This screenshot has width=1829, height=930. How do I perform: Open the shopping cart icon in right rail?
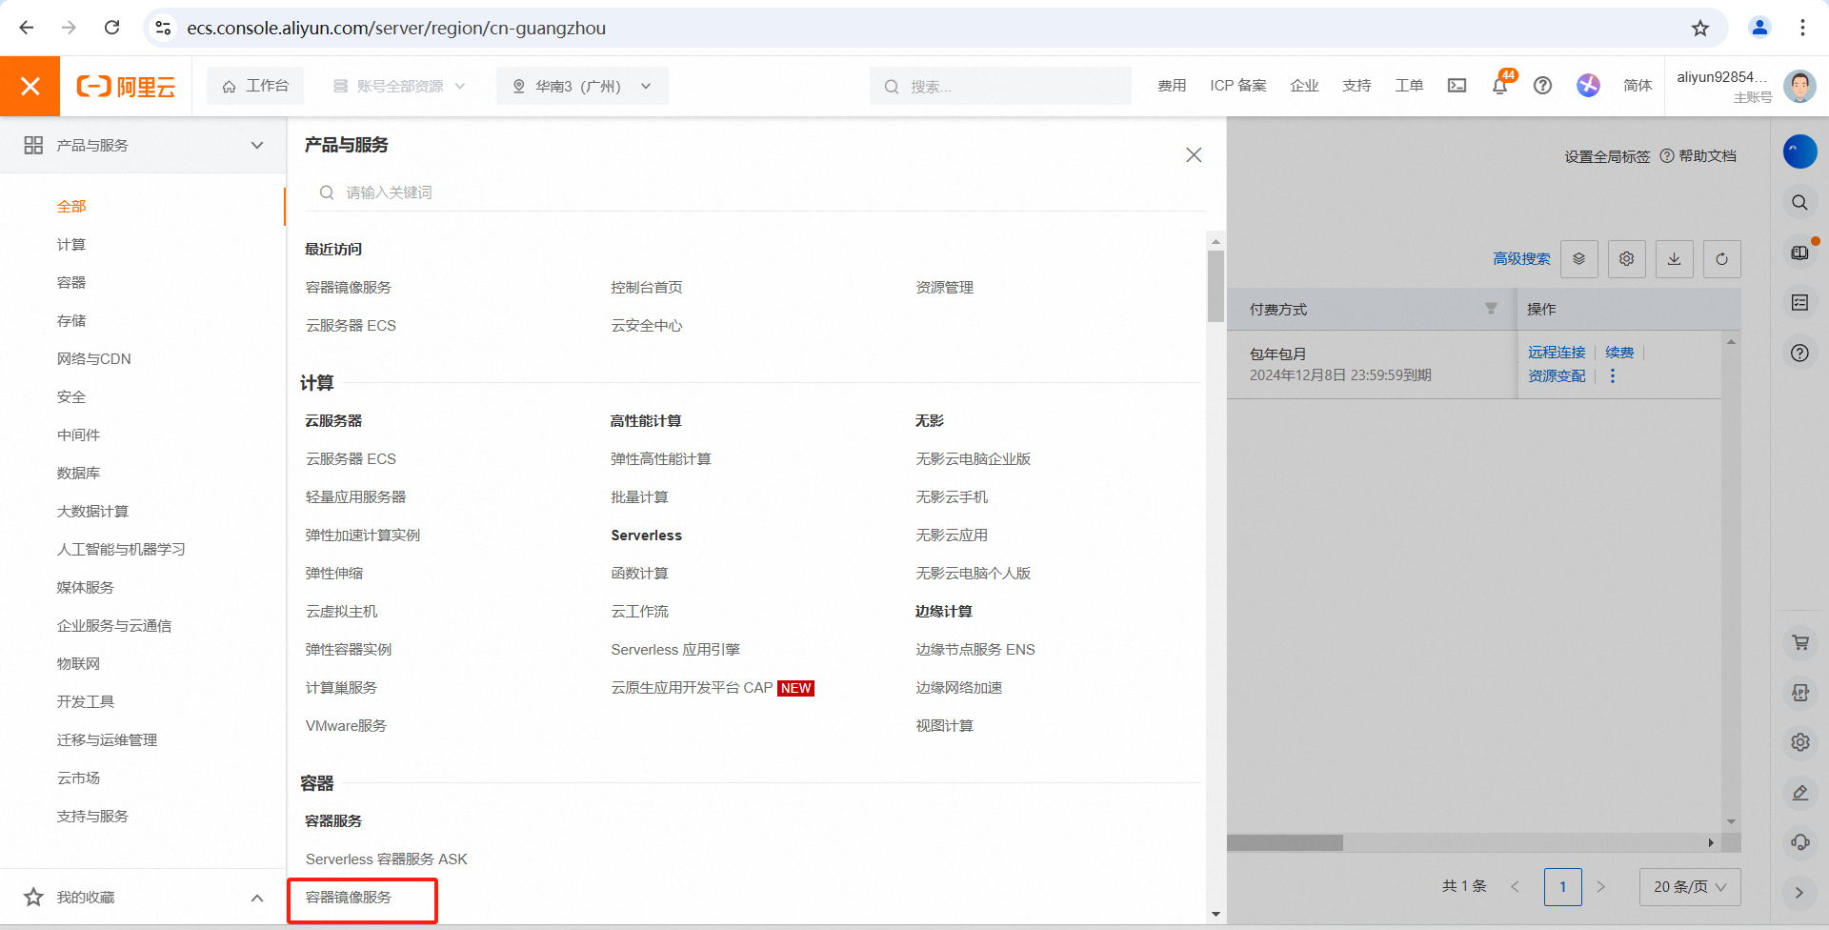coord(1799,642)
